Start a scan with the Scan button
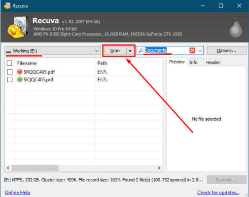The image size is (249, 197). 115,51
